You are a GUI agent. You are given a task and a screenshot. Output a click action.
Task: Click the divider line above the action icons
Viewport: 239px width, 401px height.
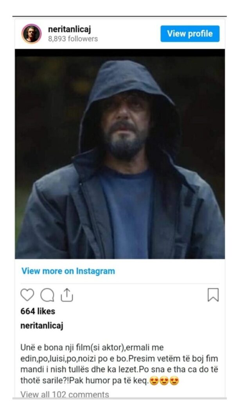coord(120,284)
